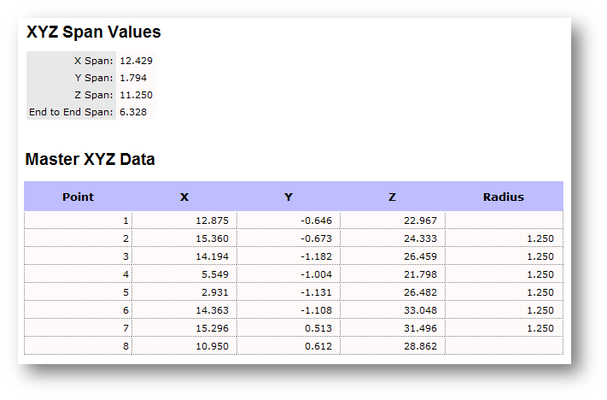The image size is (607, 400).
Task: Click the Point column header
Action: (x=79, y=197)
